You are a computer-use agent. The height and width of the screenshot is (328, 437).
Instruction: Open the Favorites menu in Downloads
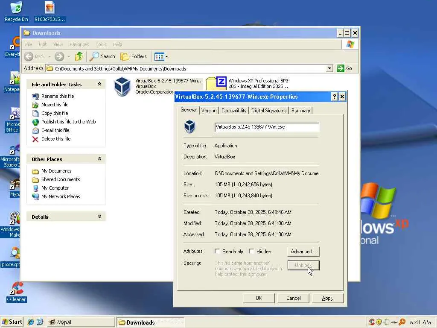79,44
